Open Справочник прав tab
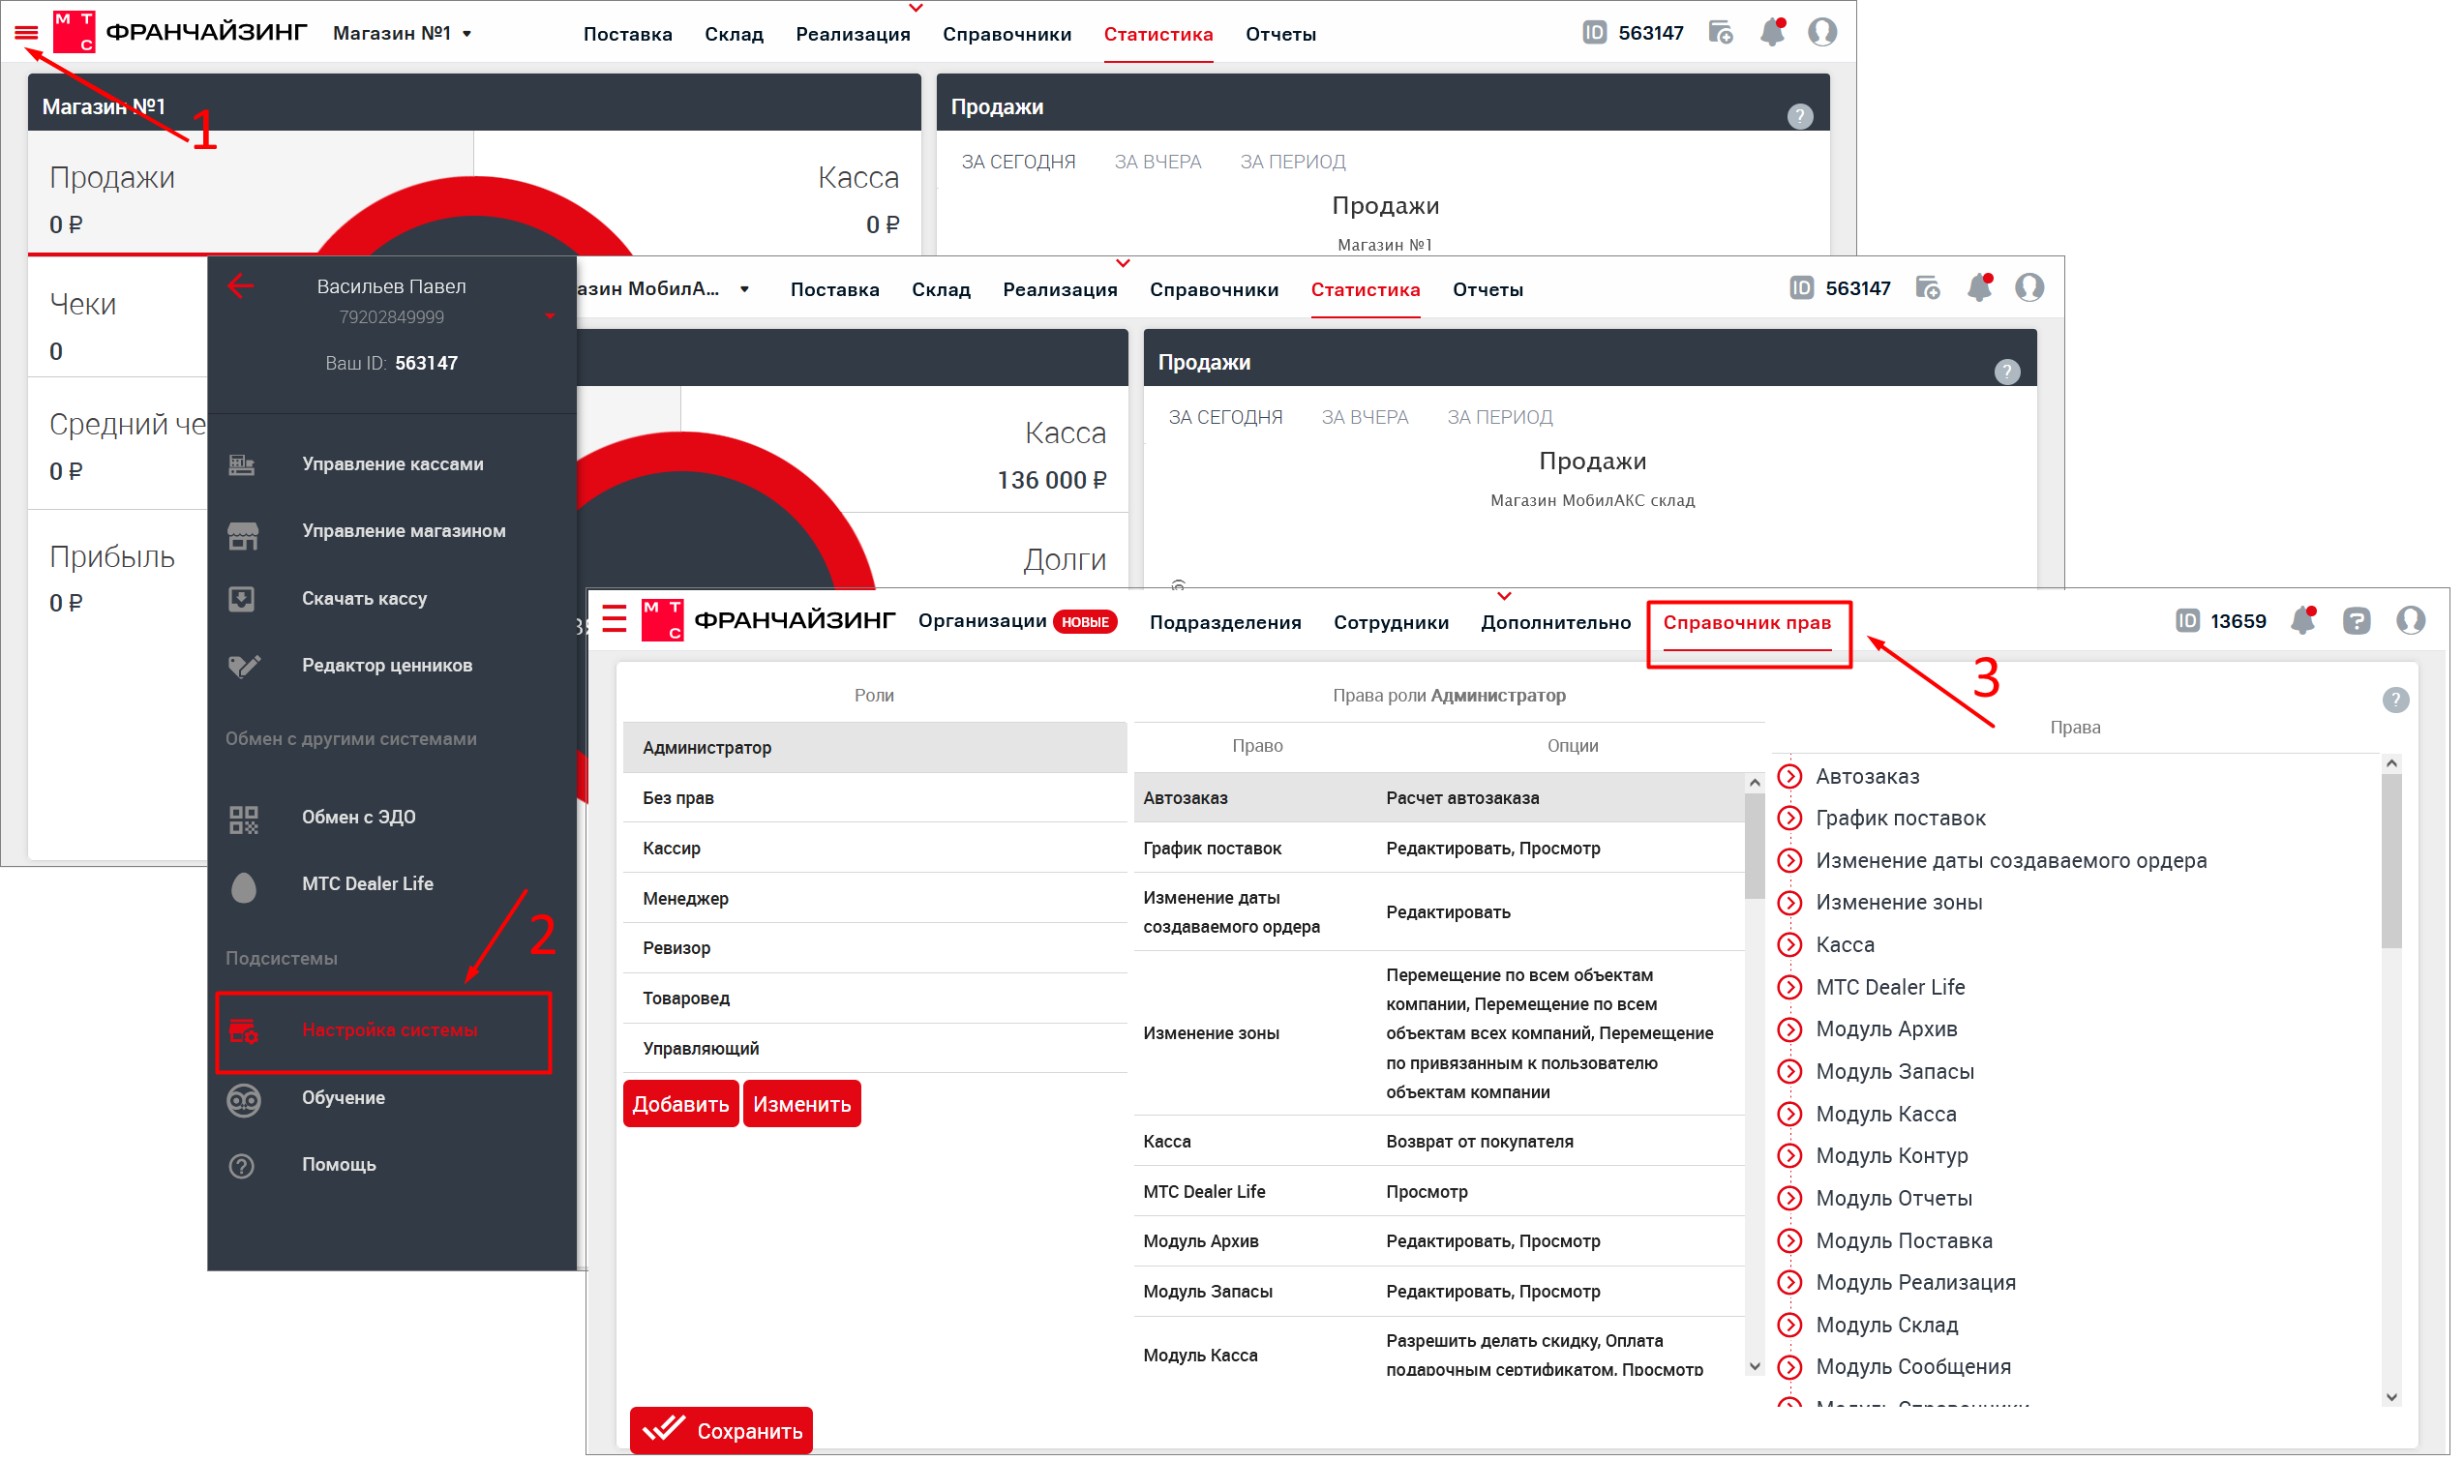The width and height of the screenshot is (2464, 1461). pyautogui.click(x=1747, y=623)
